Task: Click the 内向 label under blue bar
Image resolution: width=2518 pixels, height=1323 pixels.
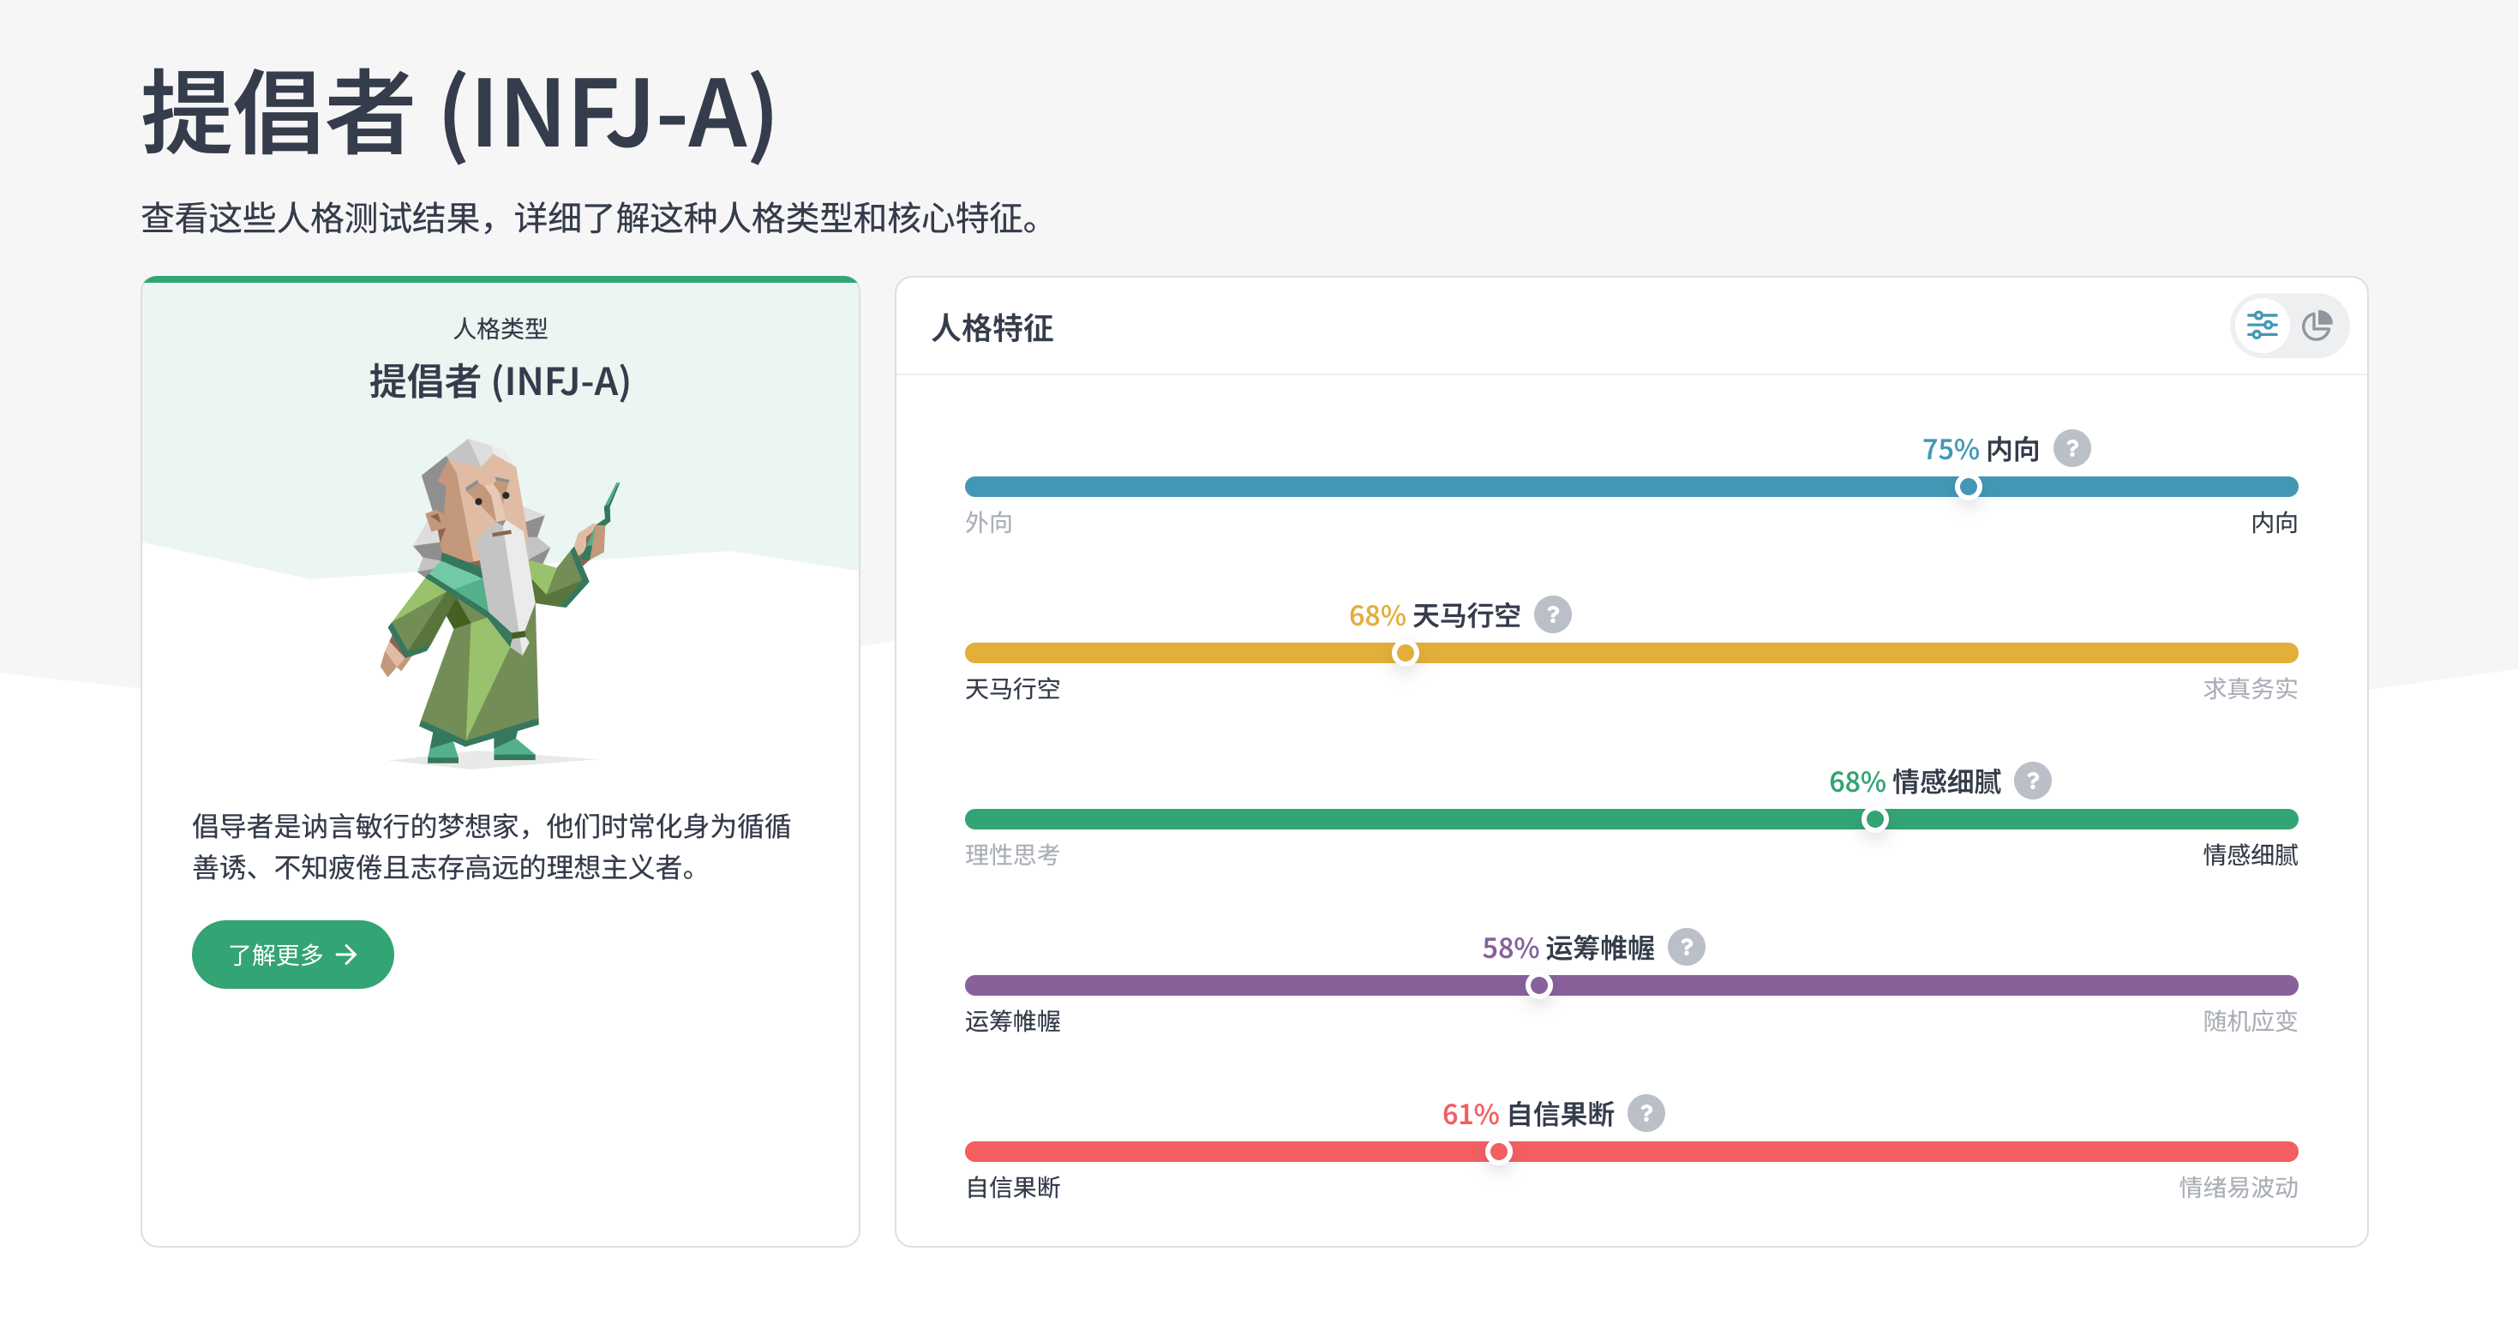Action: click(x=2275, y=523)
